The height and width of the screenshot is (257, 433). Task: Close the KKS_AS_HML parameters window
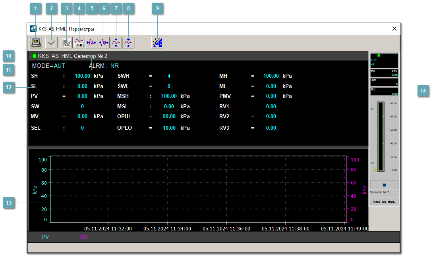click(x=394, y=29)
